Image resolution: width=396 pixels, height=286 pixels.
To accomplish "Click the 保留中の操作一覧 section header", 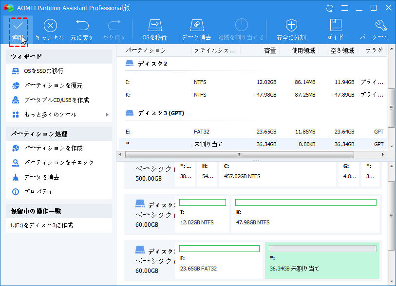I will tap(59, 211).
